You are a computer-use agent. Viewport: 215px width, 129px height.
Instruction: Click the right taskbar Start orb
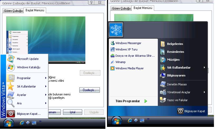click(116, 121)
